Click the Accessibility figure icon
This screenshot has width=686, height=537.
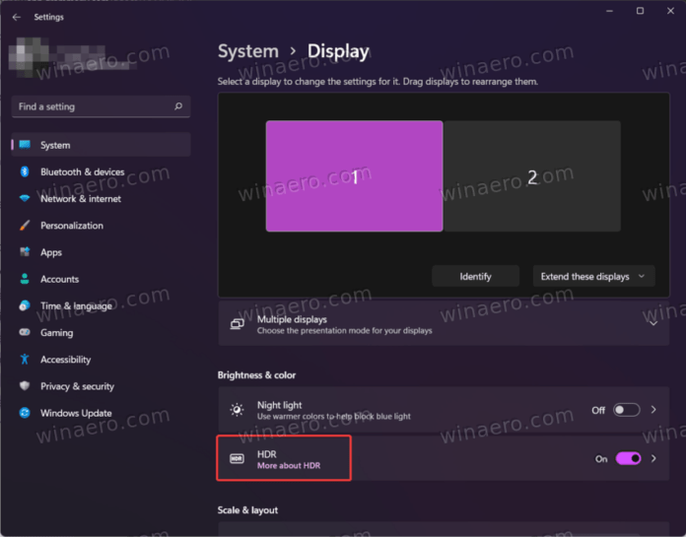tap(25, 359)
